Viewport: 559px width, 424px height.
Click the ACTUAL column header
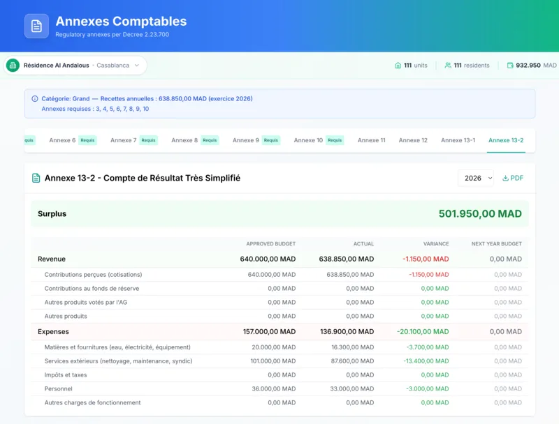click(363, 243)
